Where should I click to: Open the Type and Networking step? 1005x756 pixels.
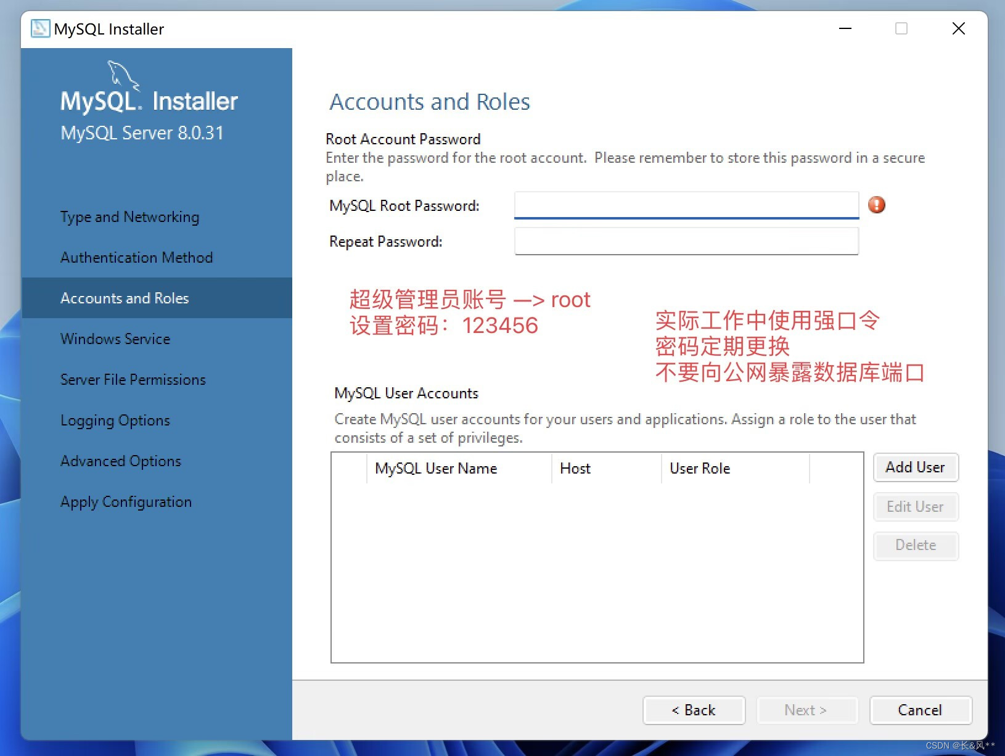click(130, 217)
